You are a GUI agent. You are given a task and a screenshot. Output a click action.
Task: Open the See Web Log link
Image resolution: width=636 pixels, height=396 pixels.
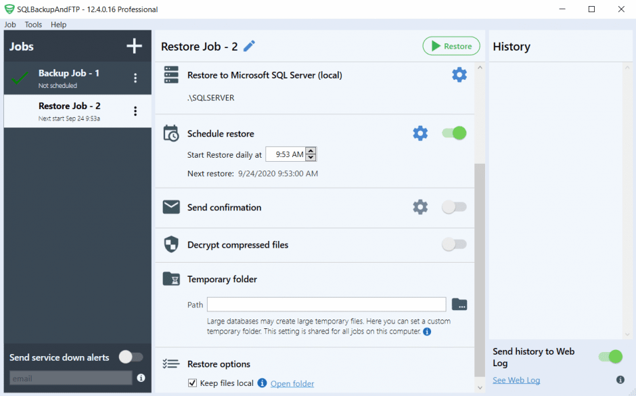[516, 380]
